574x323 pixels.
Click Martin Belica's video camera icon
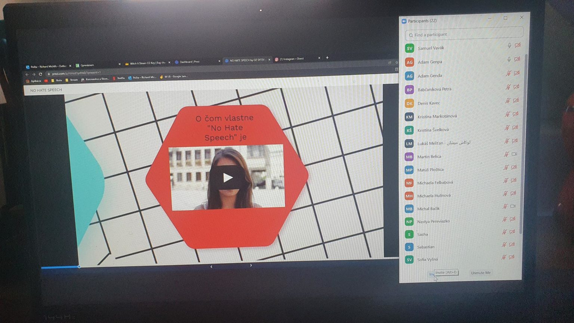514,154
